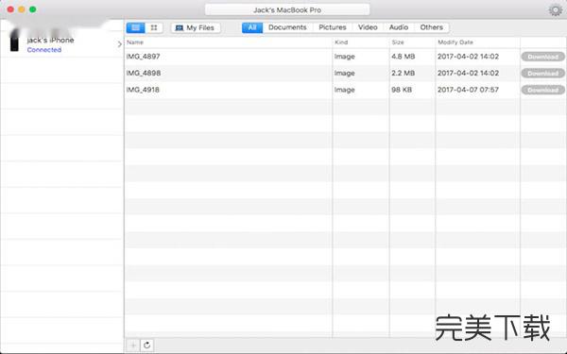Viewport: 567px width, 354px height.
Task: Download IMG_4897 file
Action: click(542, 57)
